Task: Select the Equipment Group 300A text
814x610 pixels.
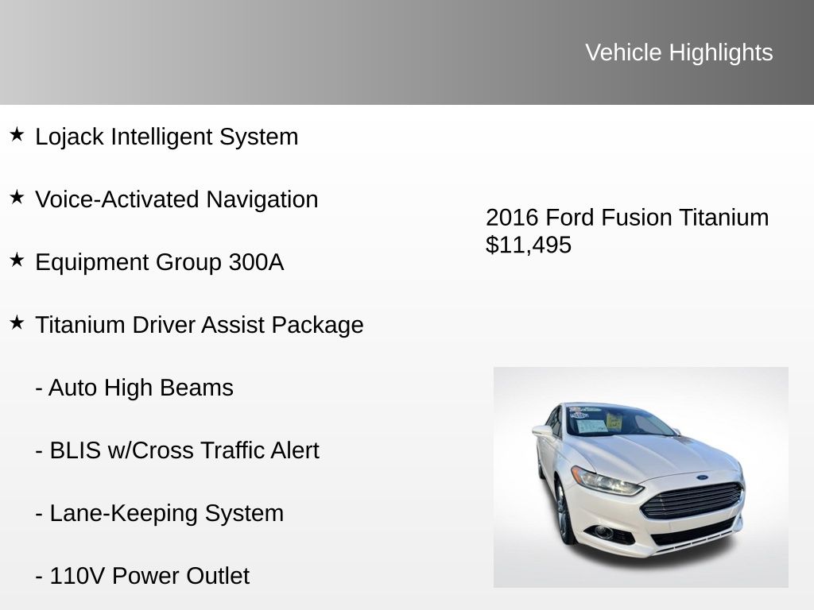Action: coord(159,262)
